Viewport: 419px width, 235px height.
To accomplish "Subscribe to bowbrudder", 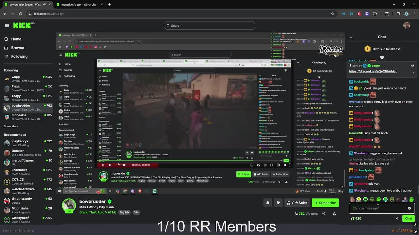I will (325, 203).
